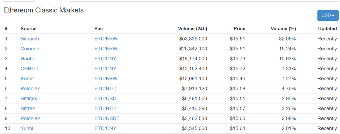
Task: Click the Price column header
Action: point(239,29)
